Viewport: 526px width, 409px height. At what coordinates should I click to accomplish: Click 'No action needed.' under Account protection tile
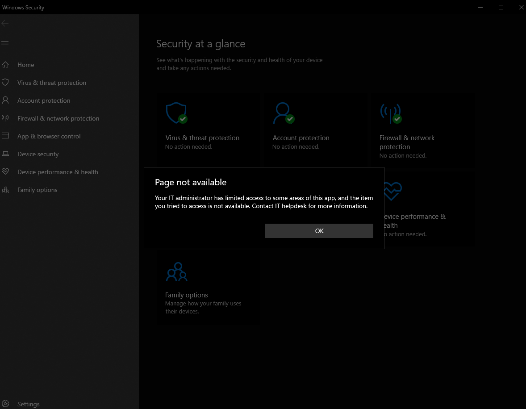click(296, 146)
